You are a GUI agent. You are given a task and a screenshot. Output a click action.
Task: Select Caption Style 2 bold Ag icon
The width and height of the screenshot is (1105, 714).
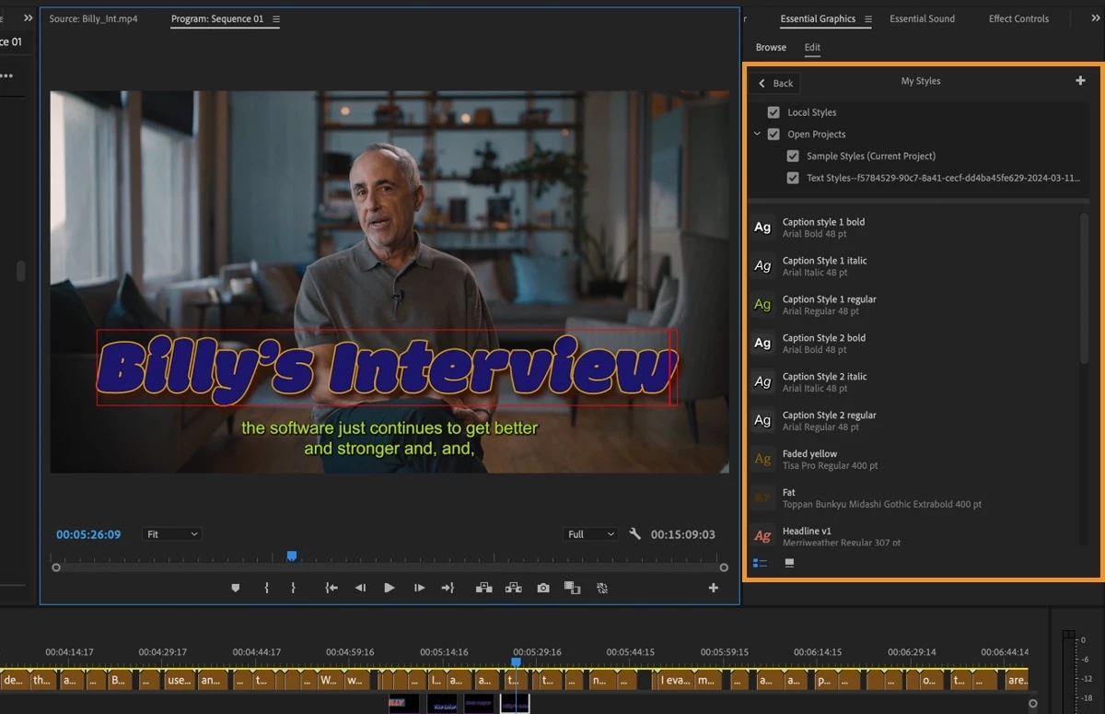pos(762,344)
